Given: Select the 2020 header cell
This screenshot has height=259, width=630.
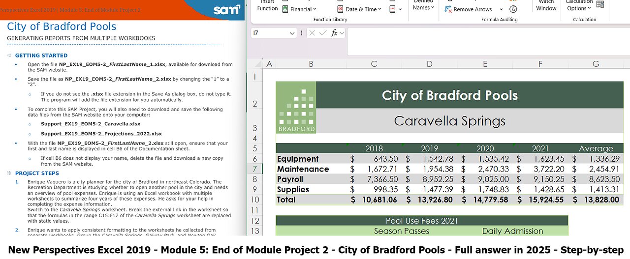Looking at the screenshot, I should click(x=485, y=148).
